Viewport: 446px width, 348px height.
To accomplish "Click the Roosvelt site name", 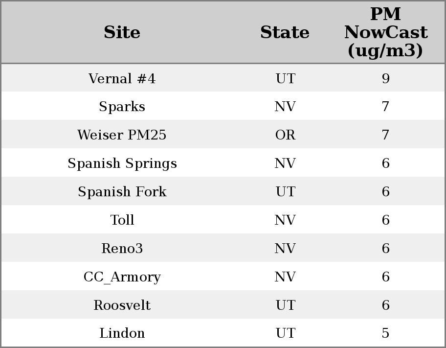I will pyautogui.click(x=122, y=305).
